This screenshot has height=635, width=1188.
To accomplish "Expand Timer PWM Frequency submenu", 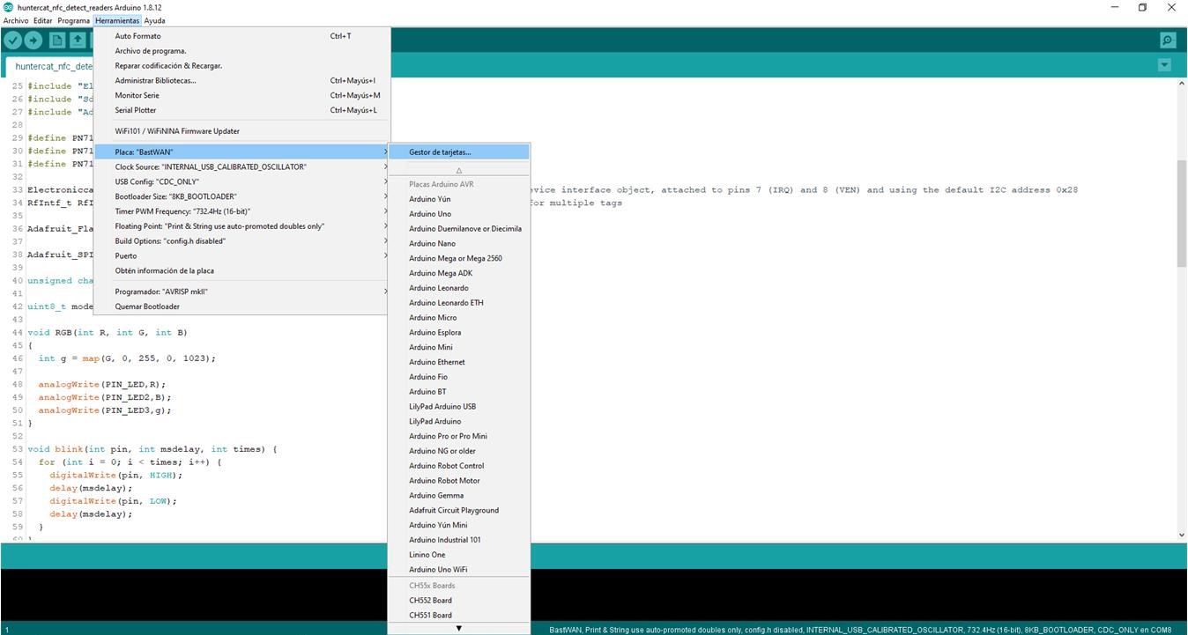I will click(241, 211).
